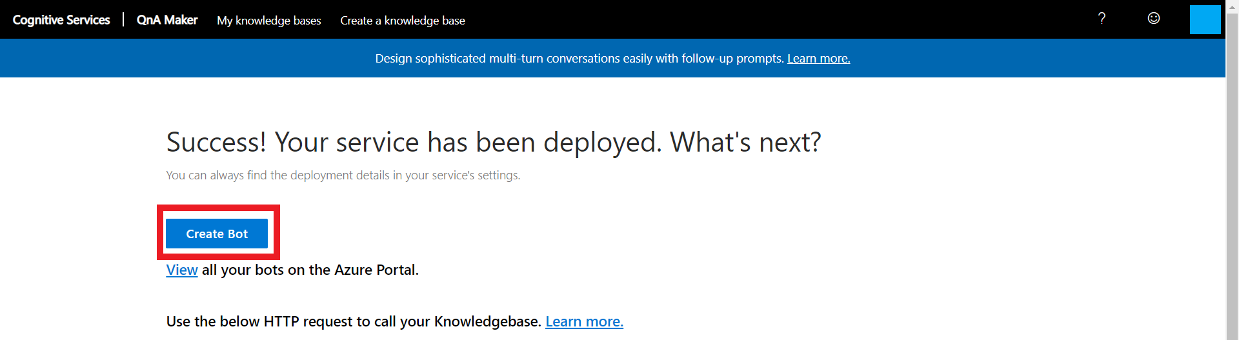This screenshot has width=1239, height=340.
Task: Click the multi-turn conversations banner message
Action: 579,59
